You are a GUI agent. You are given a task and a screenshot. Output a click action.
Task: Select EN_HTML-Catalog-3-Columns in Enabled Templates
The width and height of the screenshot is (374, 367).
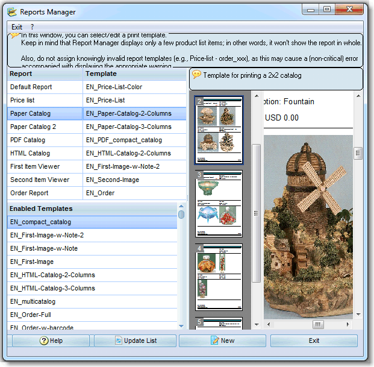coord(92,288)
